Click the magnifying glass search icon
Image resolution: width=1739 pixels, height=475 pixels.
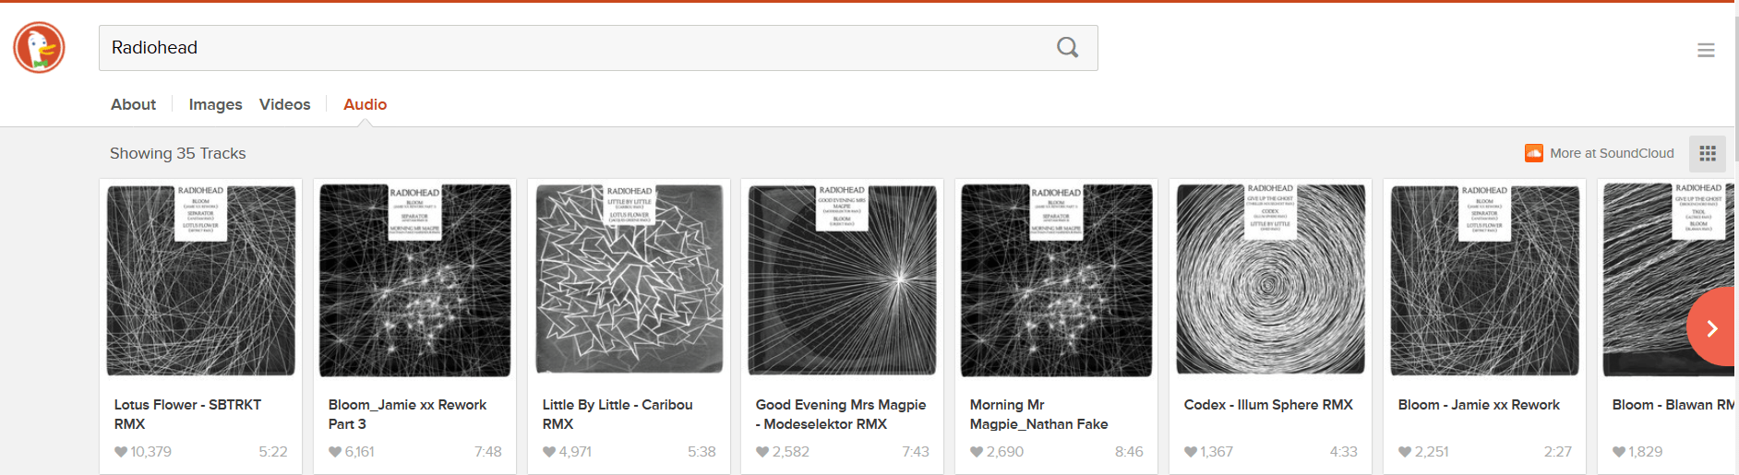1067,48
